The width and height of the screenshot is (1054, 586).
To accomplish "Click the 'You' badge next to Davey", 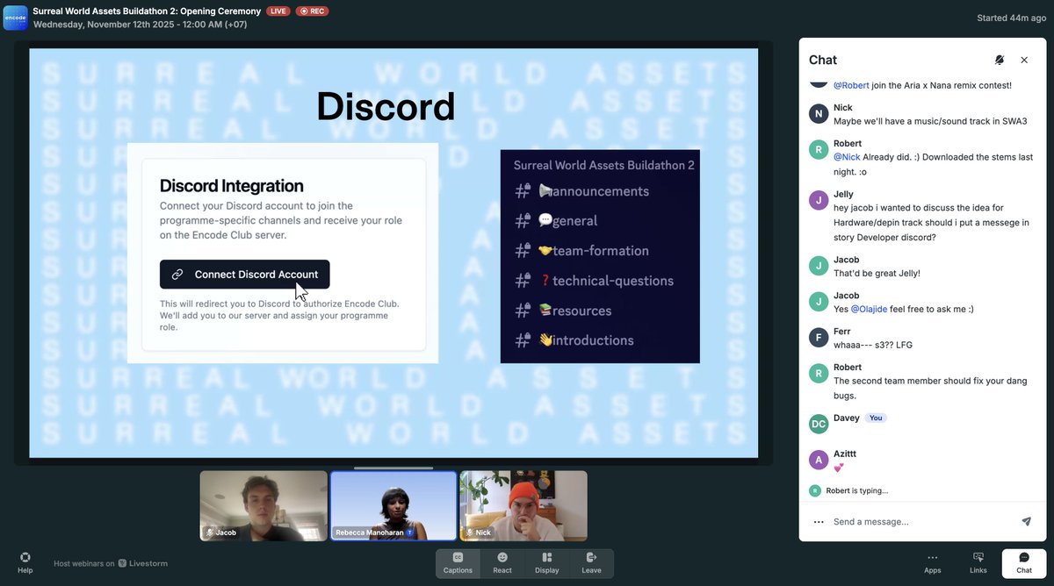I will click(876, 418).
